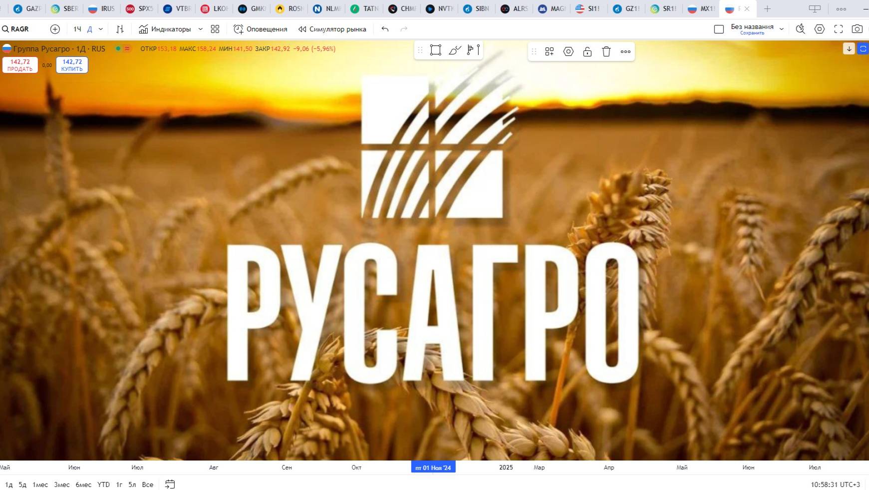Screen dimensions: 869x490
Task: Switch to the SBER browser tab
Action: click(x=65, y=8)
